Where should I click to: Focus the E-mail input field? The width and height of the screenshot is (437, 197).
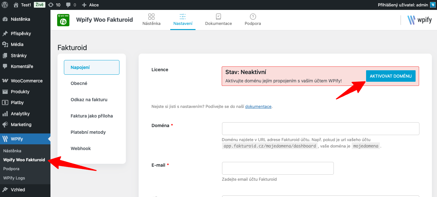click(278, 168)
